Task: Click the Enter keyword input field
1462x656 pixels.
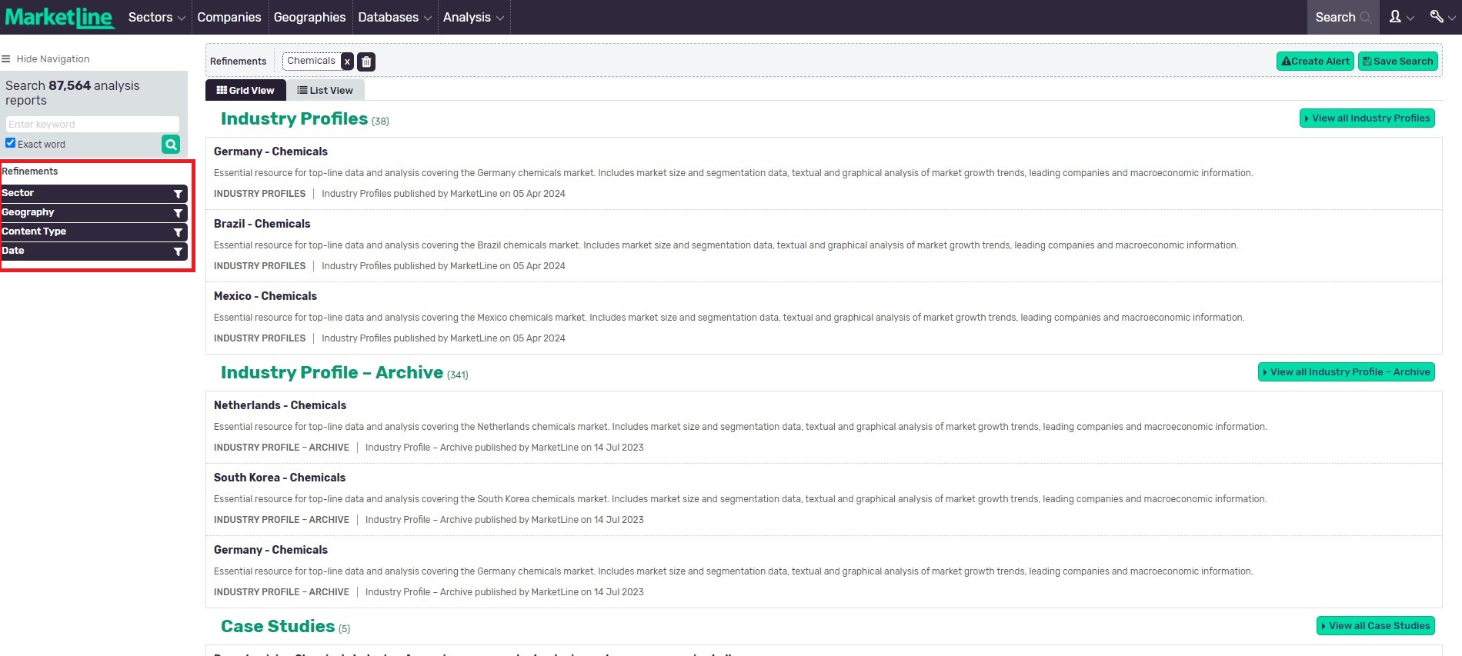Action: [92, 124]
